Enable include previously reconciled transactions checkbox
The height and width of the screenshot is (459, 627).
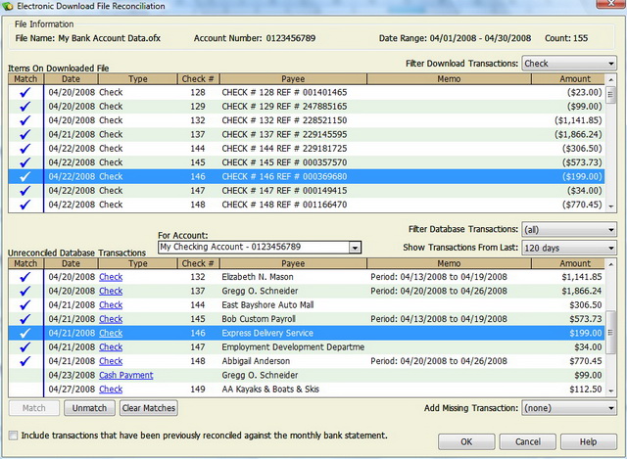point(13,436)
